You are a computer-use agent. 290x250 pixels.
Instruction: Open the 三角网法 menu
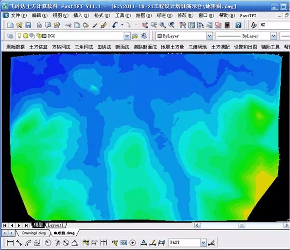[84, 47]
